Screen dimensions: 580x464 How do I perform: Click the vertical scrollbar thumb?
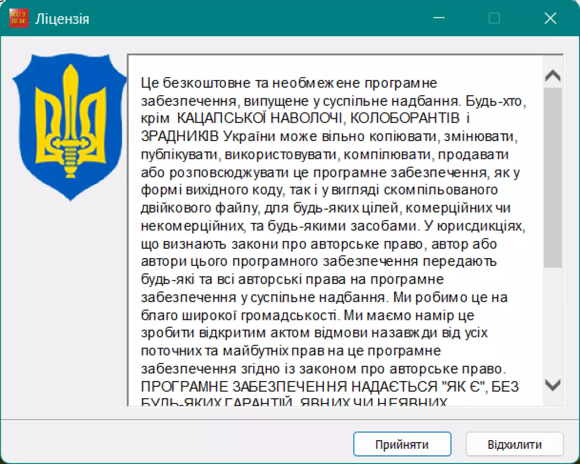coord(553,177)
